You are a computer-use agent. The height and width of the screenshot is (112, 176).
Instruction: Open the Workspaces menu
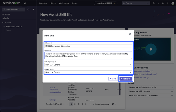pos(64,3)
